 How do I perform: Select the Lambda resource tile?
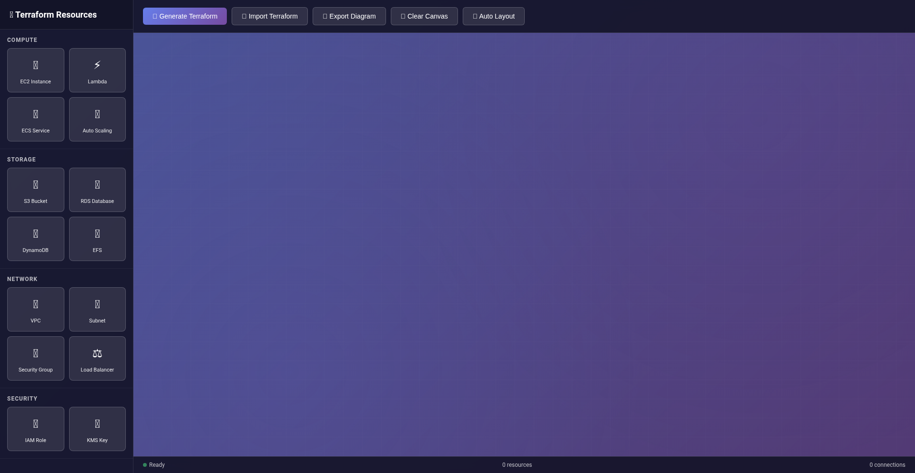click(97, 70)
